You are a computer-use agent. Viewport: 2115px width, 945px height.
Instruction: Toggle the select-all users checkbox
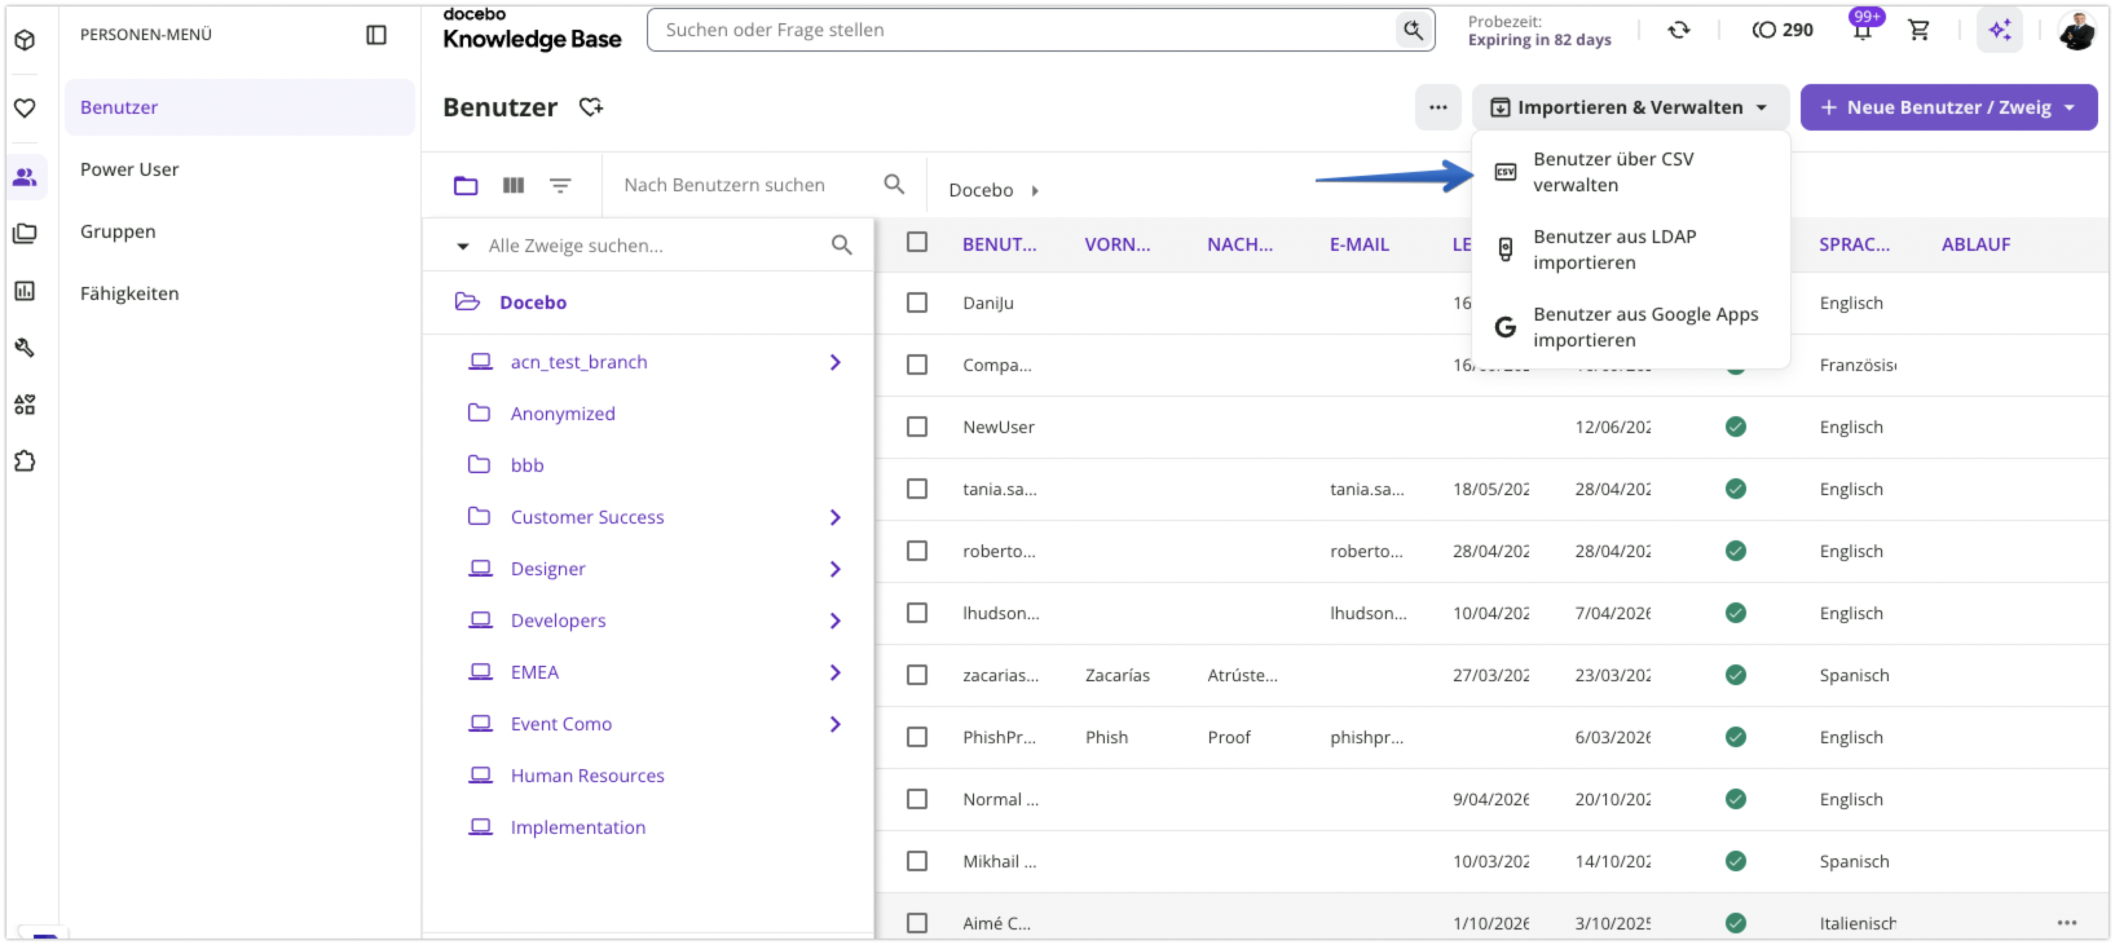[x=917, y=242]
